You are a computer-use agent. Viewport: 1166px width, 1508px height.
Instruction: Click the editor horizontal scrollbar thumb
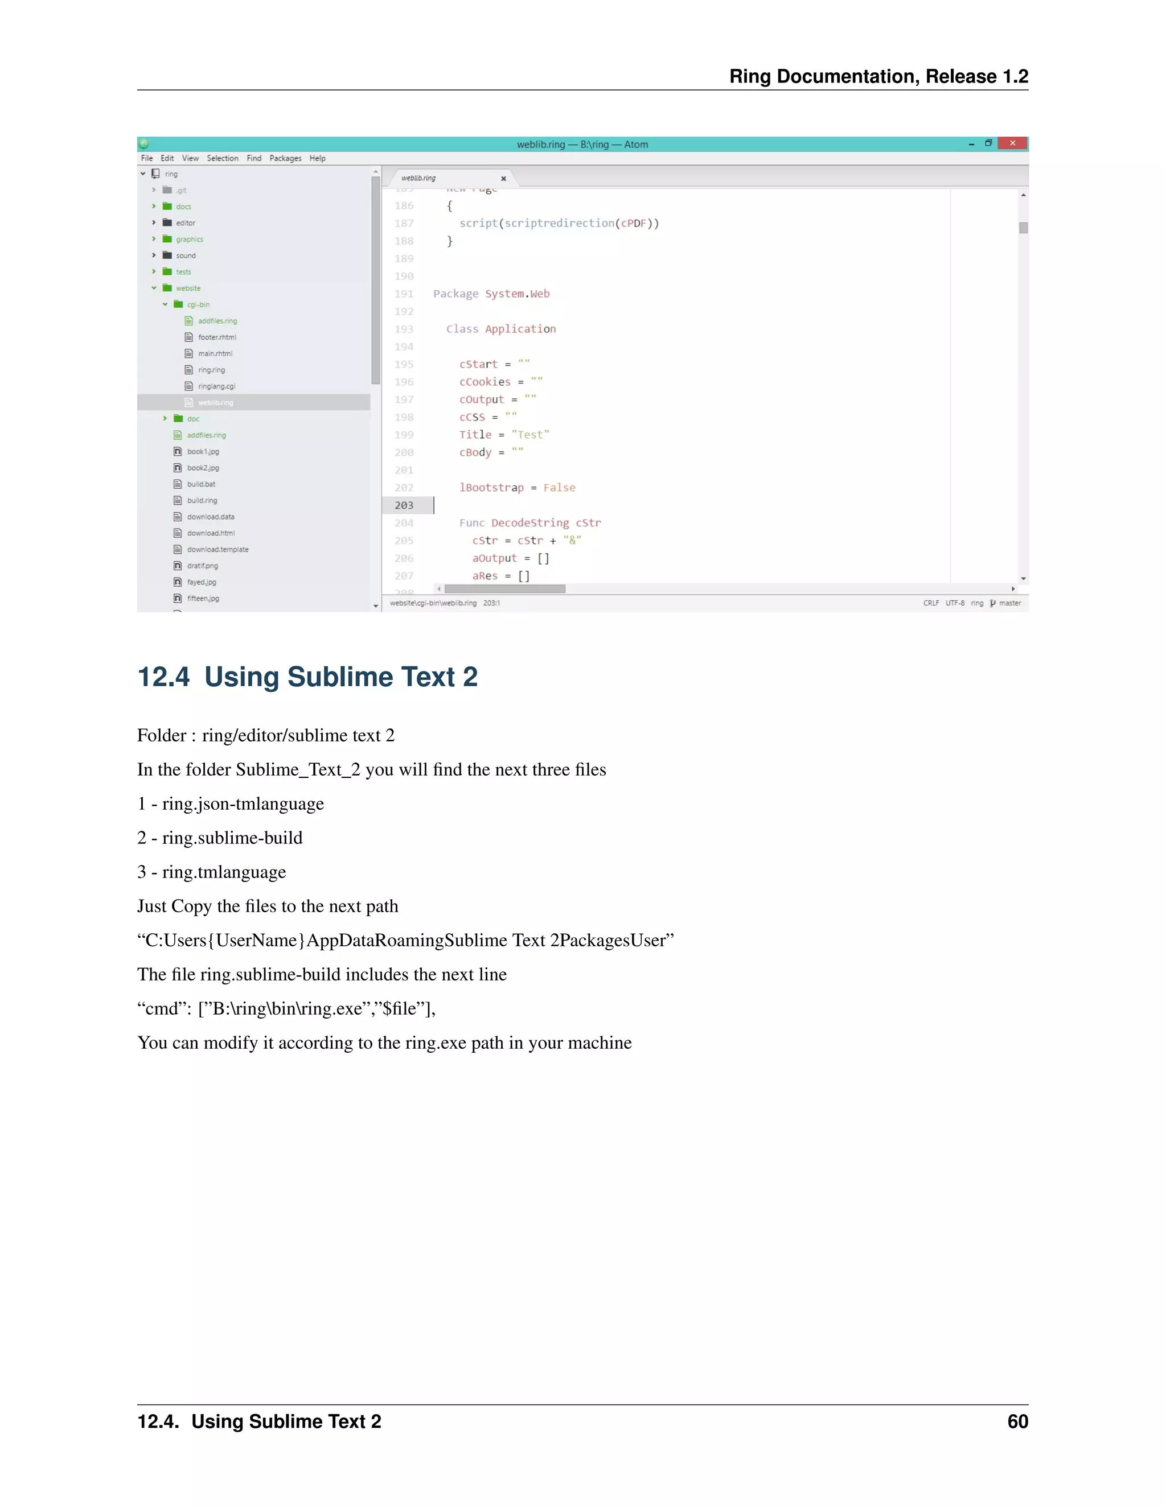pyautogui.click(x=505, y=589)
